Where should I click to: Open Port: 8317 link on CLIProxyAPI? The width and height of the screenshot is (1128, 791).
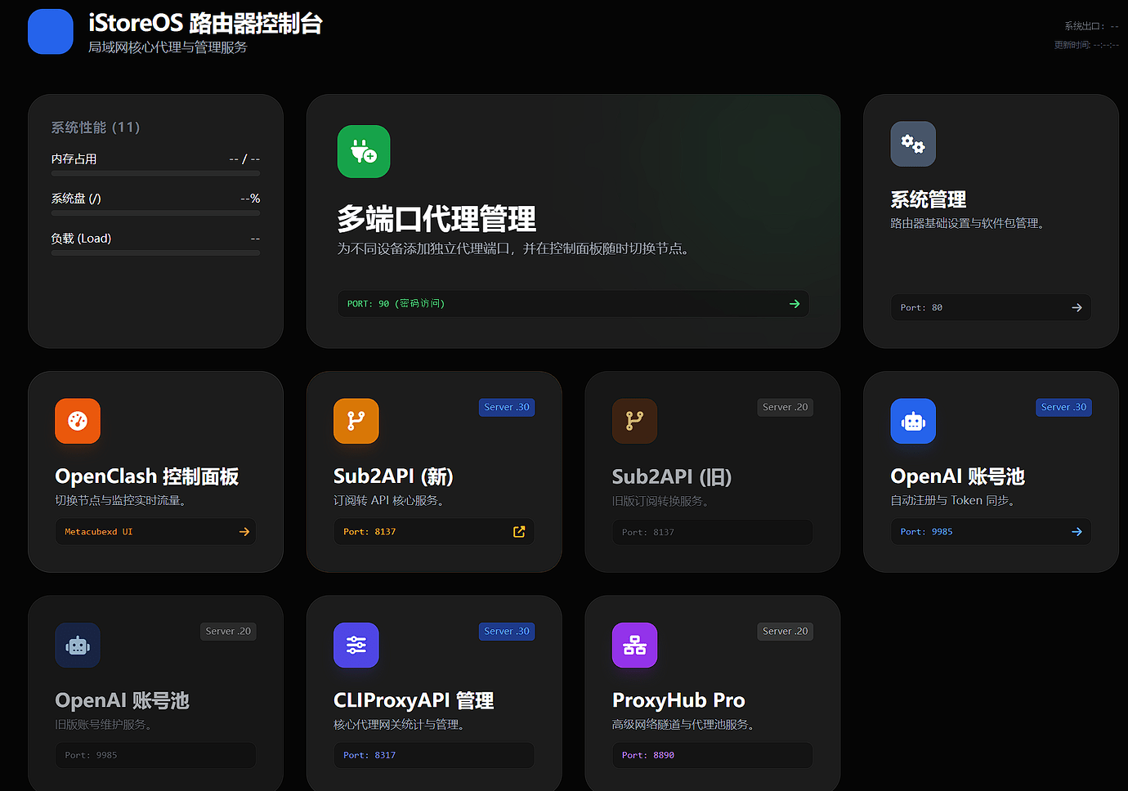434,755
